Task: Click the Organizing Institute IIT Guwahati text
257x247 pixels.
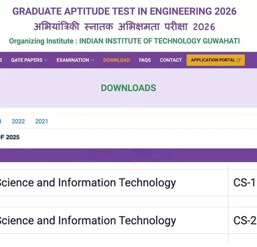Action: coord(124,41)
